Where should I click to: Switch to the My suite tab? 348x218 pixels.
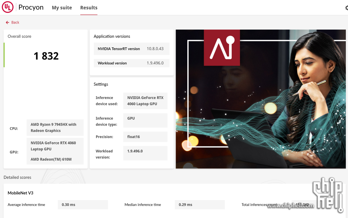pos(62,7)
